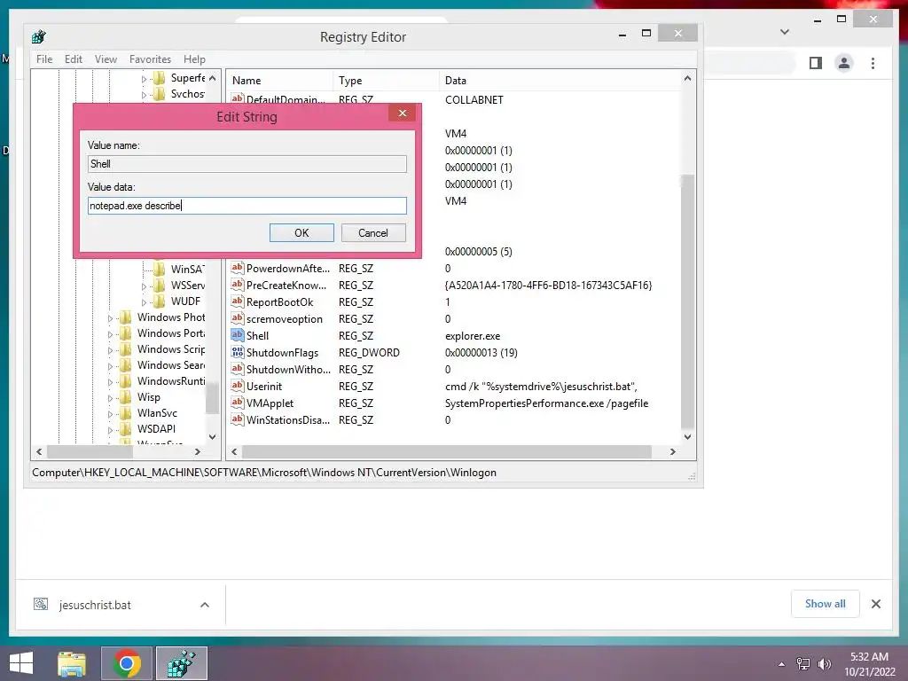Open the volume speaker tray icon

pos(824,664)
